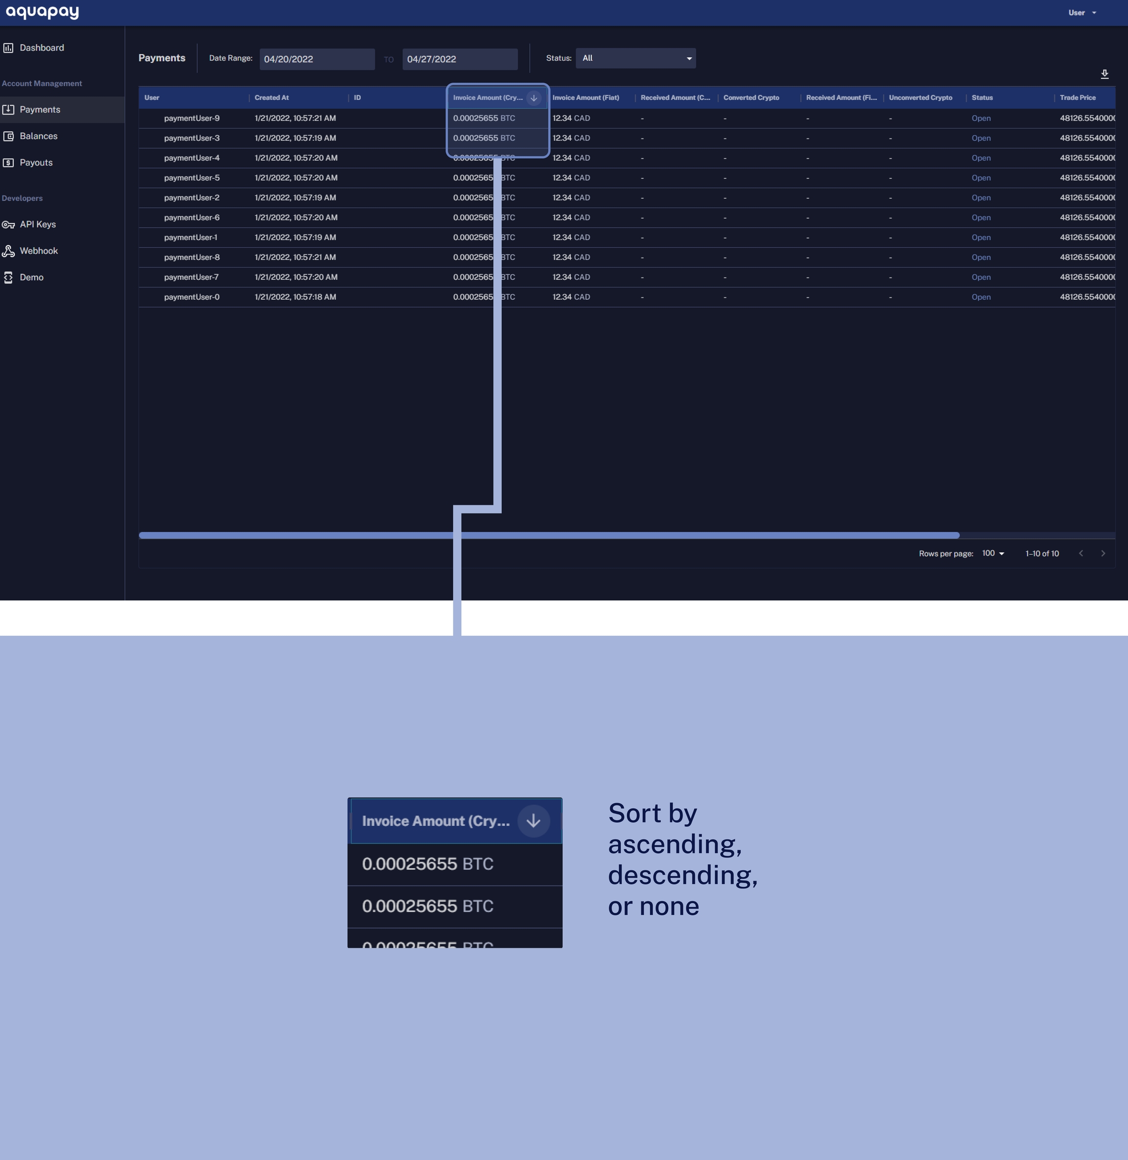This screenshot has width=1128, height=1160.
Task: Click the API Keys key icon
Action: pos(8,225)
